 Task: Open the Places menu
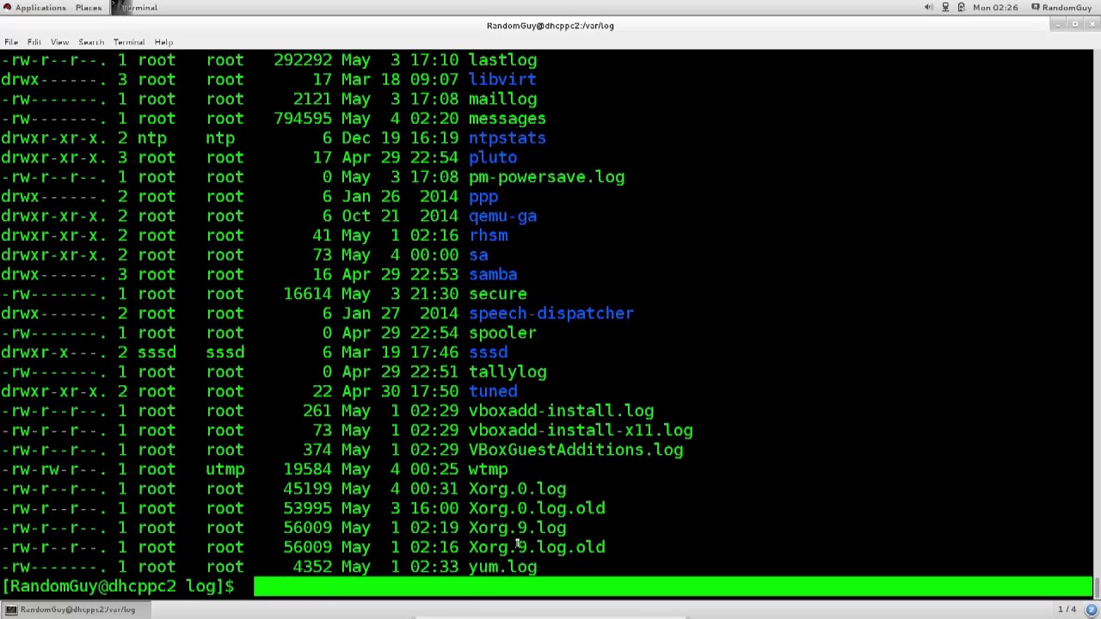point(89,8)
